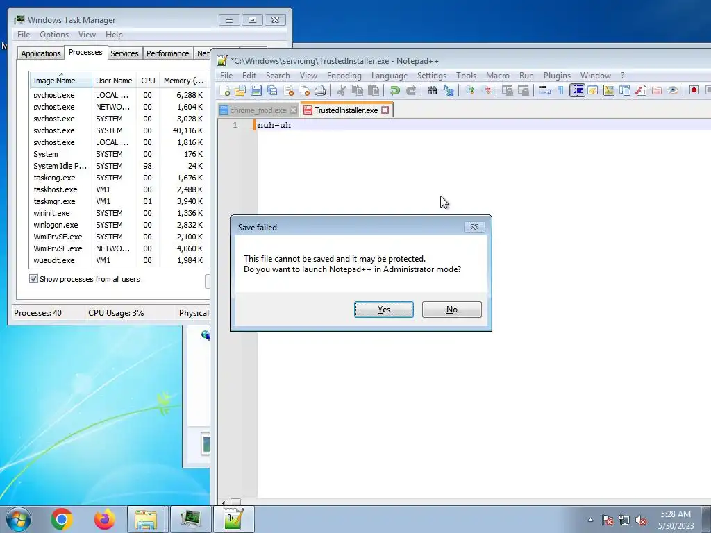Click the Zoom In magnifier icon

click(x=470, y=91)
